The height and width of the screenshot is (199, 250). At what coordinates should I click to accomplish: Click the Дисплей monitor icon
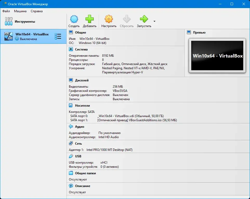tap(71, 80)
